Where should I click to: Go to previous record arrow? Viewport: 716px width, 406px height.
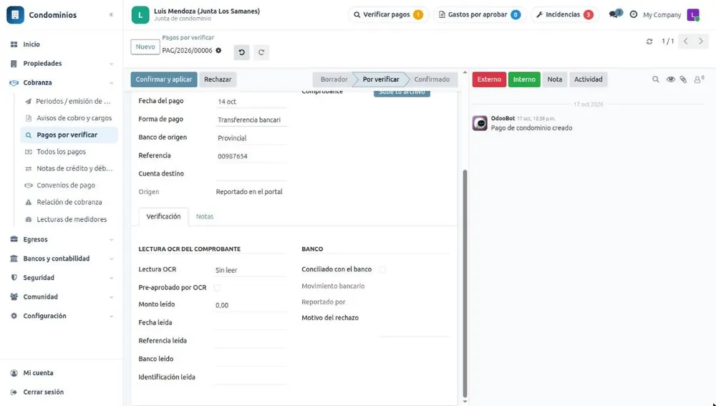click(x=686, y=41)
